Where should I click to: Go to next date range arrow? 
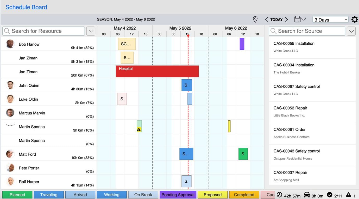[x=286, y=19]
